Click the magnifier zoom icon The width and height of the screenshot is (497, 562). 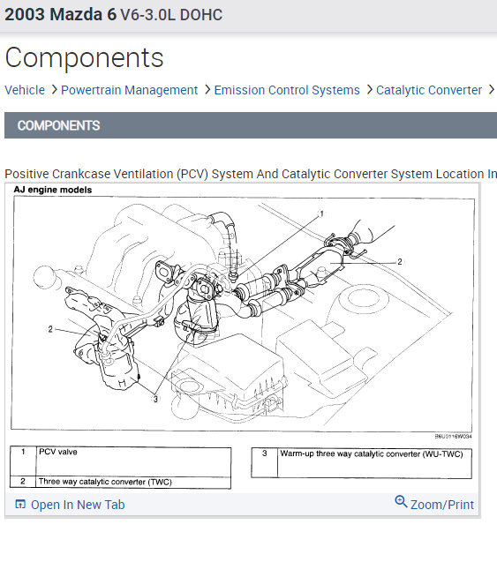(x=401, y=501)
